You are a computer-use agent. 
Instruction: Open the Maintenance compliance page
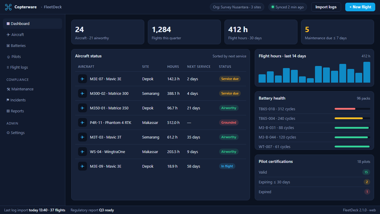pos(33,89)
